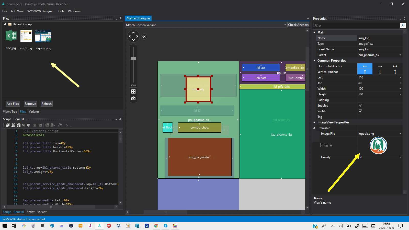Collapse the Common Properties section

click(314, 61)
